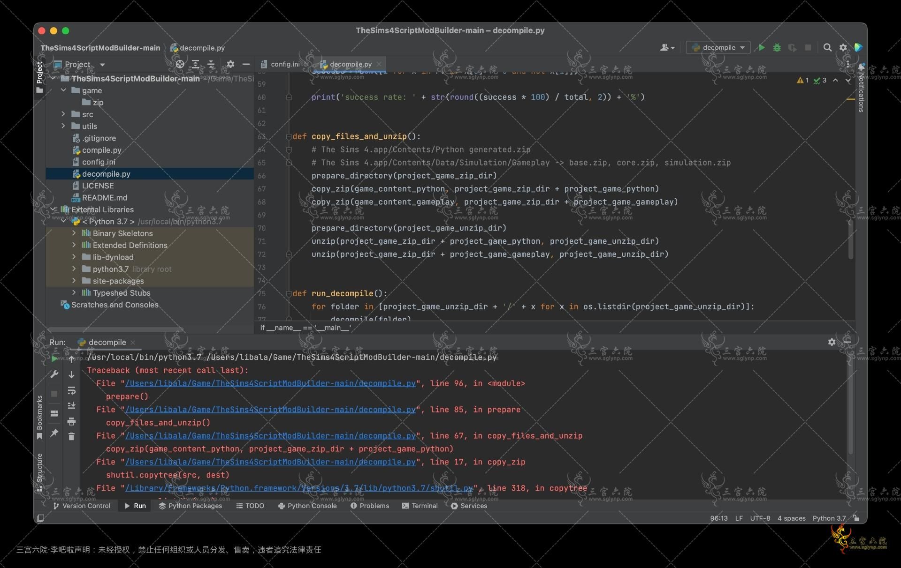The image size is (901, 568).
Task: Go to previous highlighted problem arrow
Action: pyautogui.click(x=835, y=81)
